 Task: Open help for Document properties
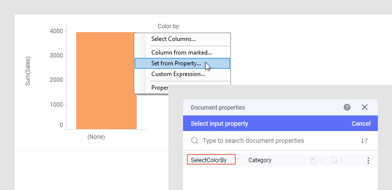tap(347, 108)
